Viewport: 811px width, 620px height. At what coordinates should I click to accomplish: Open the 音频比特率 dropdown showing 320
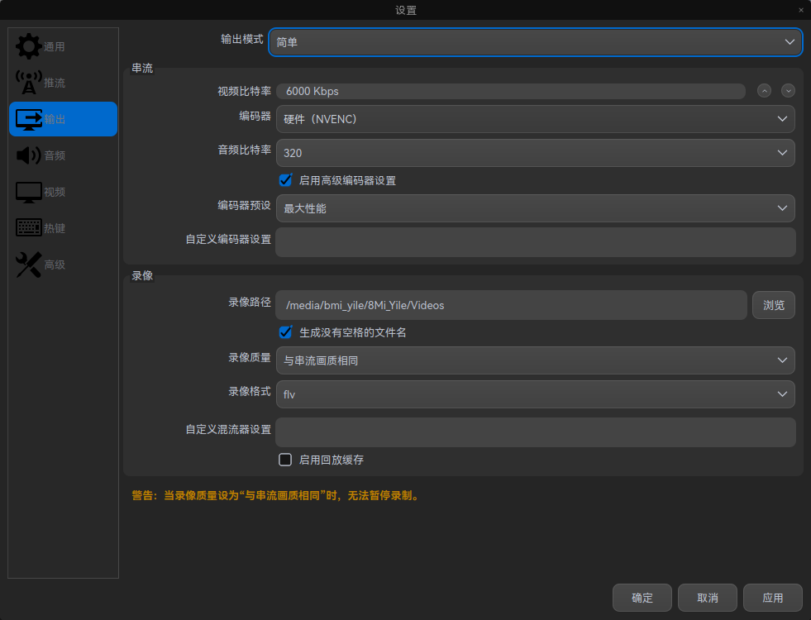click(x=536, y=153)
